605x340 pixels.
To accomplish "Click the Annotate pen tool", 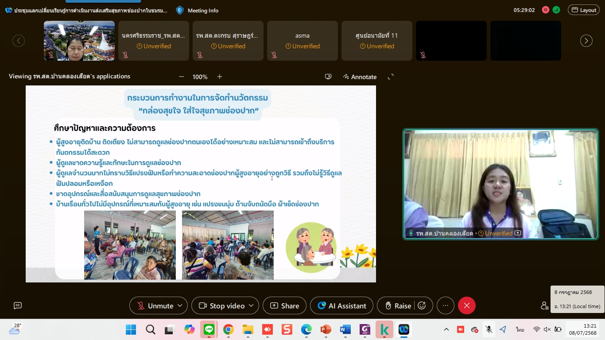I will 360,77.
